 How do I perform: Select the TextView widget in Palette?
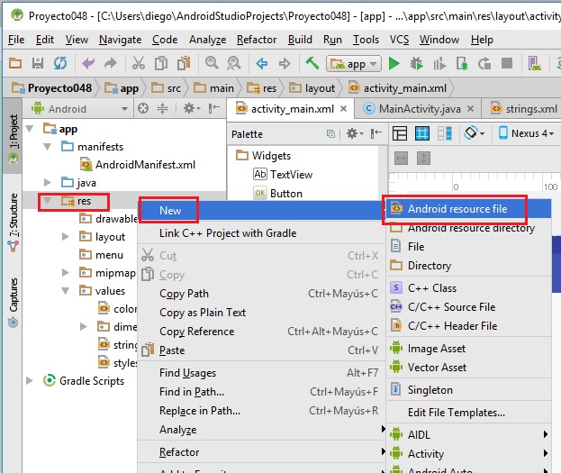(283, 175)
